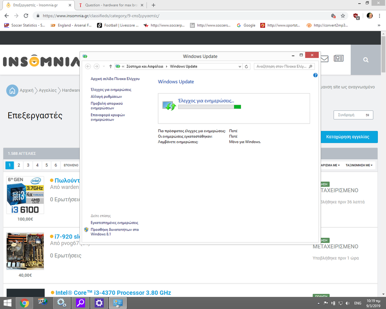Image resolution: width=386 pixels, height=309 pixels.
Task: Open the Windows Start button
Action: 7,303
